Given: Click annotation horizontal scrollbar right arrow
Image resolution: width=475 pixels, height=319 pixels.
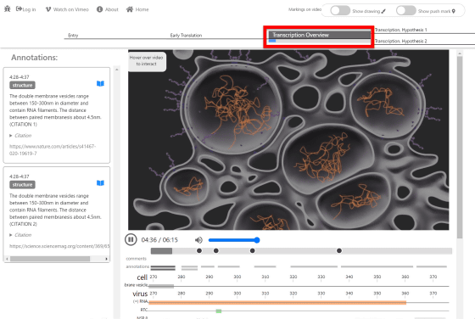Looking at the screenshot, I should pyautogui.click(x=106, y=259).
